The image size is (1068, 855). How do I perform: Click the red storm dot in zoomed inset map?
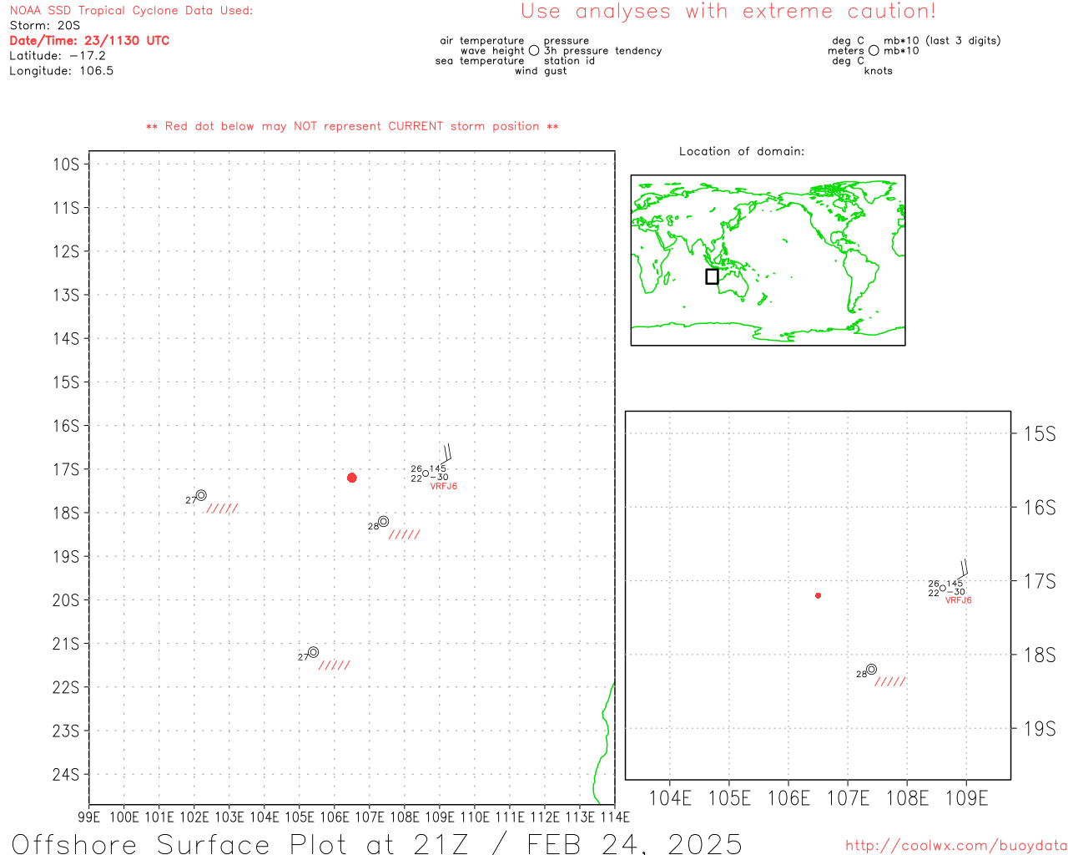[819, 595]
